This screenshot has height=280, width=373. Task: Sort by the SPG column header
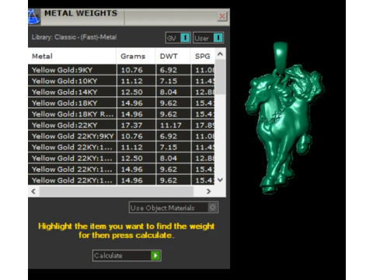coord(203,56)
